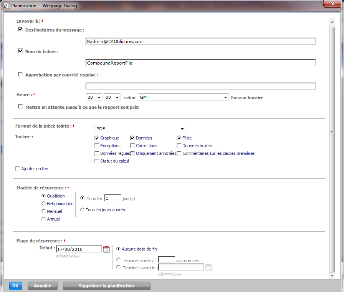
Task: Select Hebdomadaire recurrence
Action: pyautogui.click(x=43, y=204)
